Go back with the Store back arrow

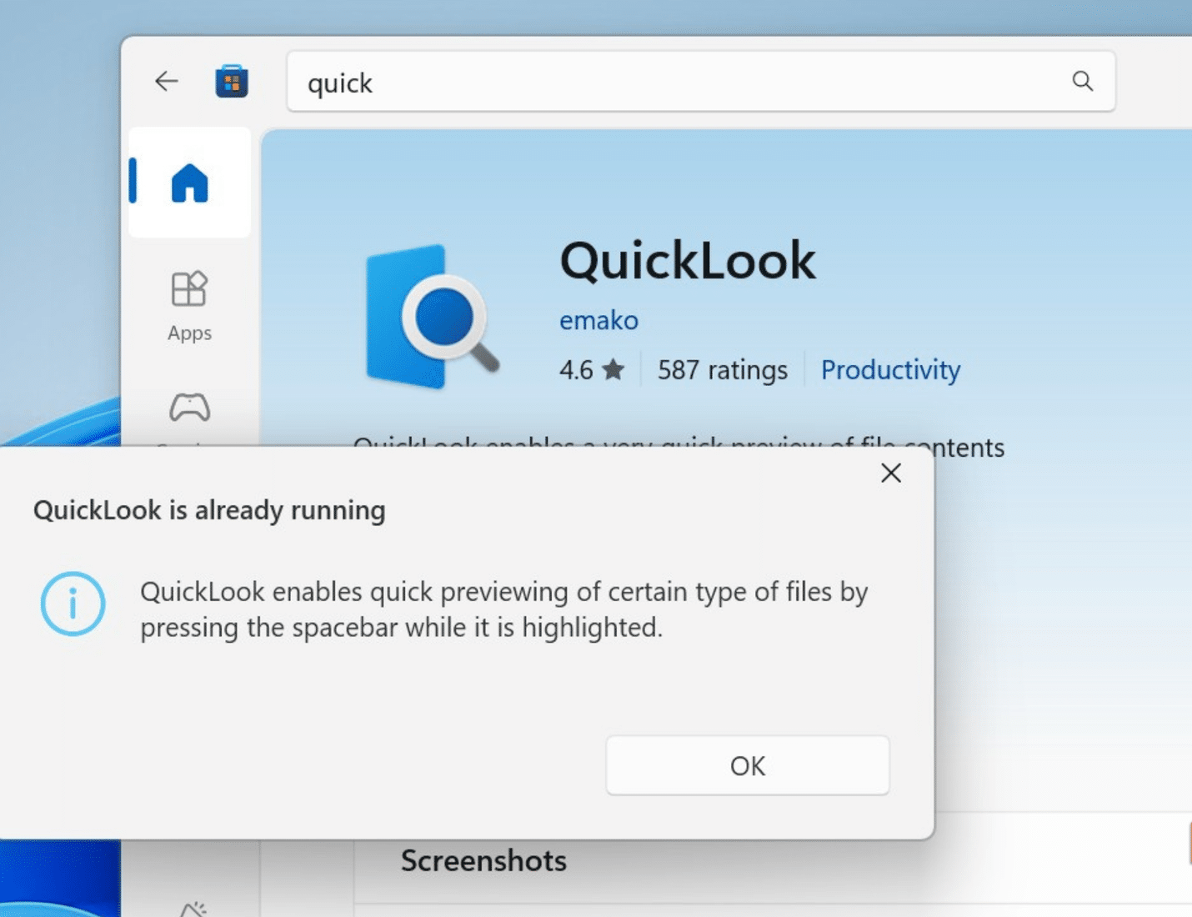[167, 81]
